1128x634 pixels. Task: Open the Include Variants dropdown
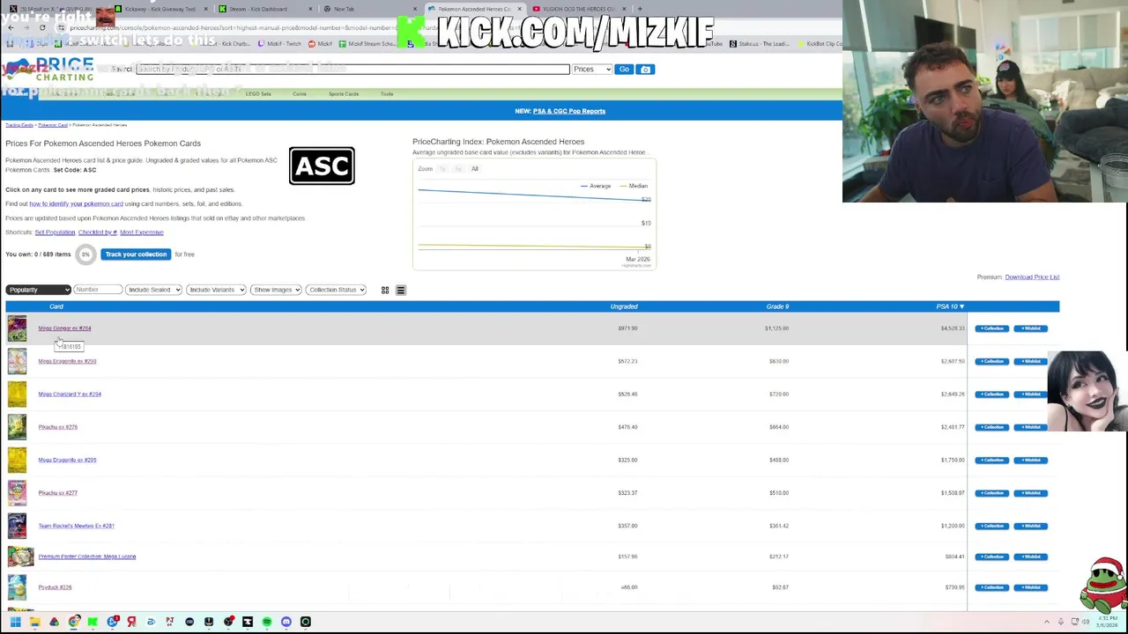point(216,290)
